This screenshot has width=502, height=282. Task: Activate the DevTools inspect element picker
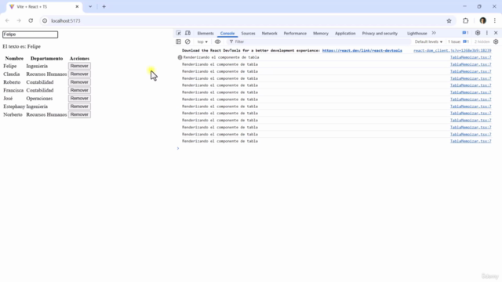pyautogui.click(x=178, y=33)
